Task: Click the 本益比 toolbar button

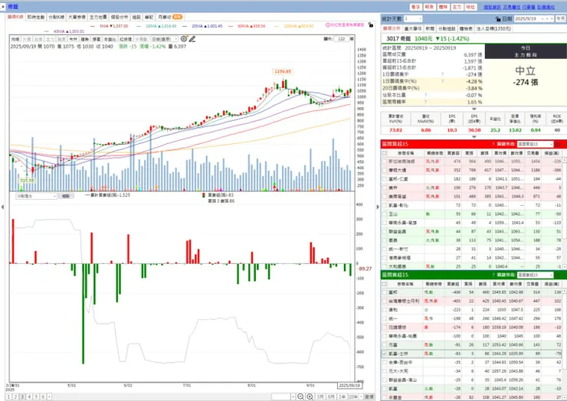Action: tap(110, 39)
